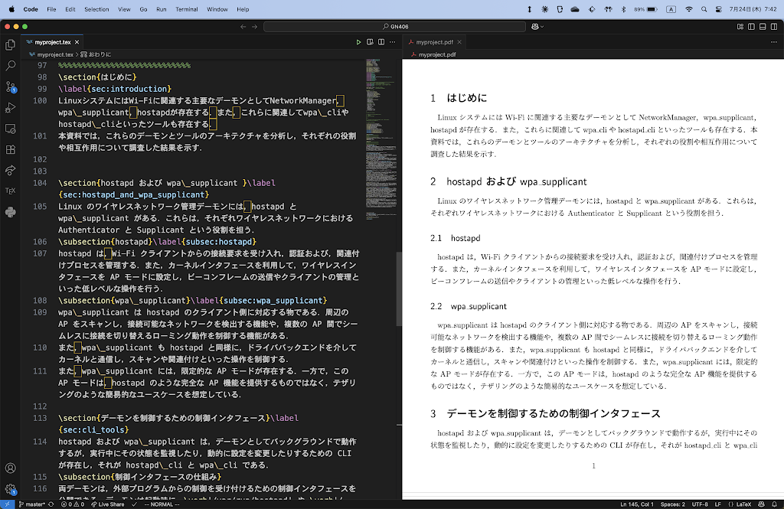The image size is (784, 509).
Task: Open the File menu
Action: [51, 9]
